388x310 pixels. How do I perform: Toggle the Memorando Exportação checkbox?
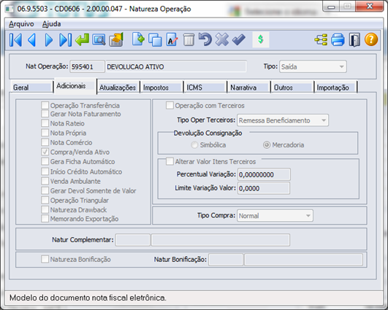pyautogui.click(x=45, y=219)
